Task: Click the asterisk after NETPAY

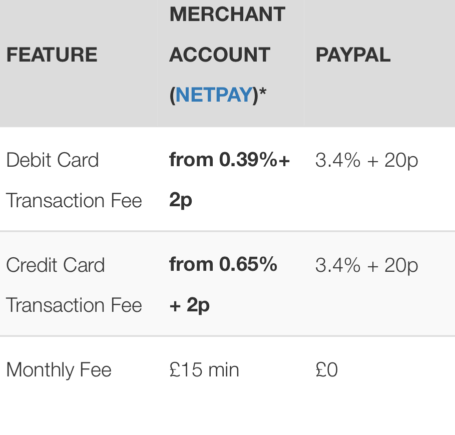Action: coord(263,92)
